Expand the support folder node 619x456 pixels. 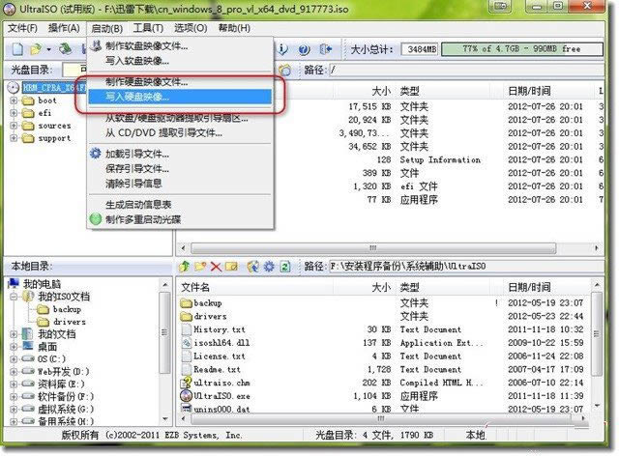pos(14,138)
